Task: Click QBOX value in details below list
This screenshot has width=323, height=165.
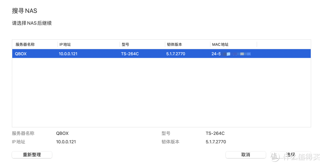Action: (62, 133)
